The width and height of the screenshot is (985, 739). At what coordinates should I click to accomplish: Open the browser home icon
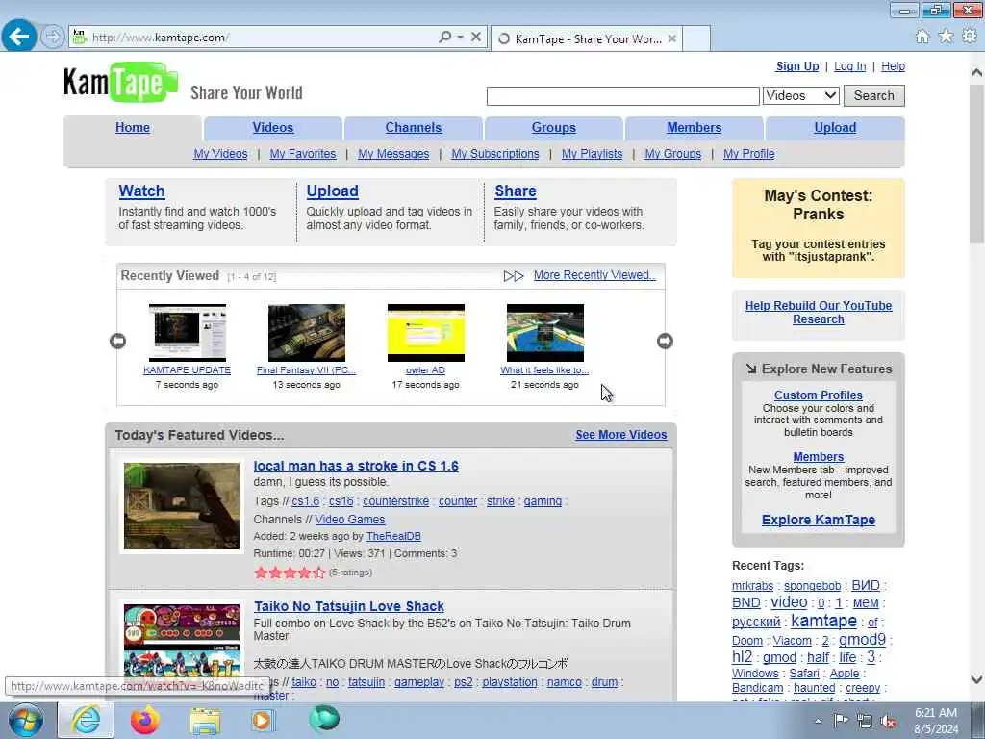[922, 37]
